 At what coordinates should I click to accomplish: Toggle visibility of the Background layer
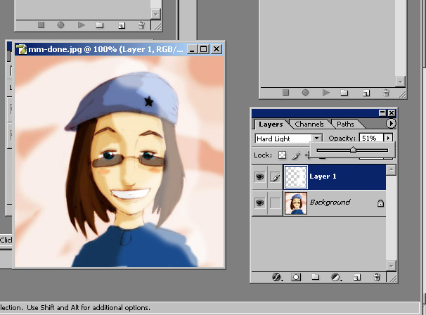(260, 202)
